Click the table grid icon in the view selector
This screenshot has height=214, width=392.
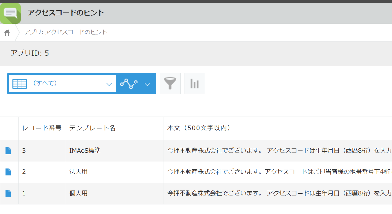coord(19,84)
